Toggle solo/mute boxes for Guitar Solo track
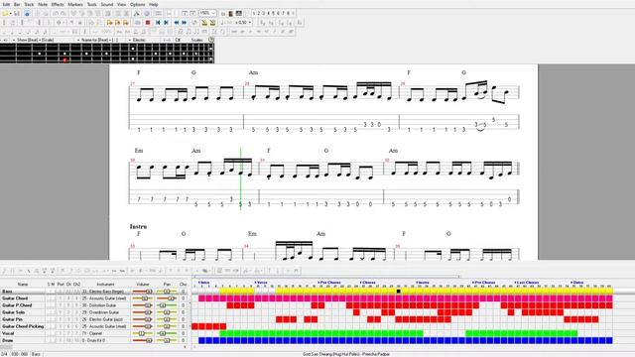Viewport: 635px width, 357px height. [x=51, y=312]
